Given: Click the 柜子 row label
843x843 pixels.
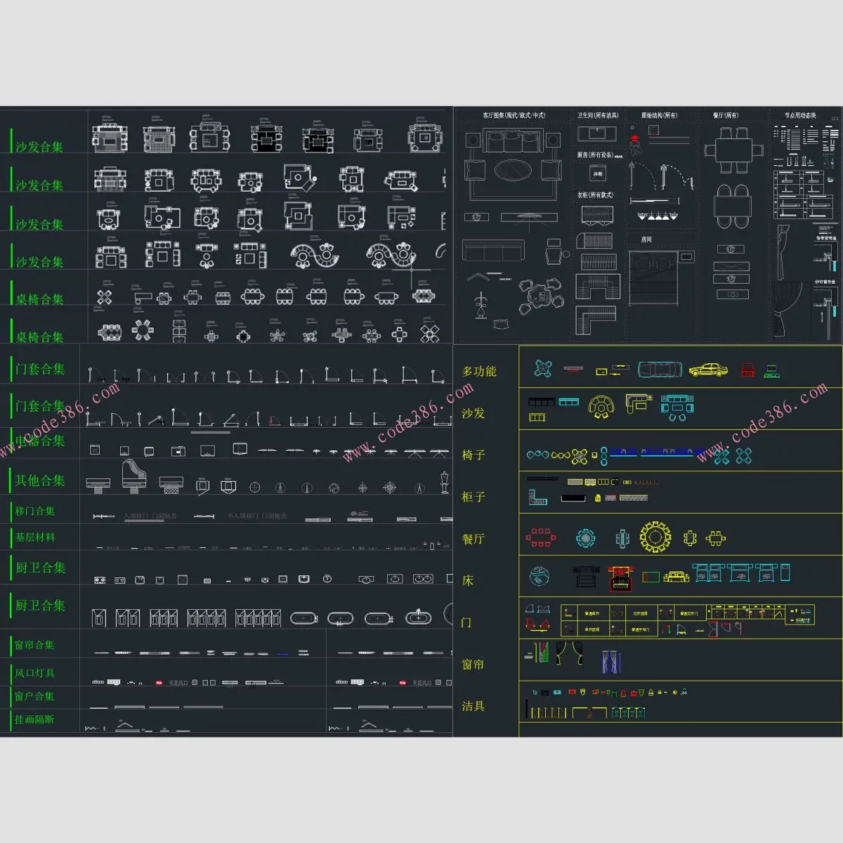Looking at the screenshot, I should (x=473, y=497).
